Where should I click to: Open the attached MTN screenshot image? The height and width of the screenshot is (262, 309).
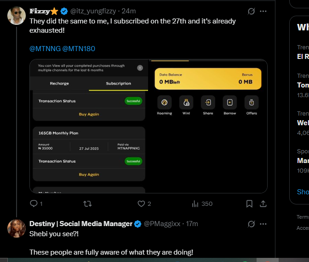pos(148,126)
